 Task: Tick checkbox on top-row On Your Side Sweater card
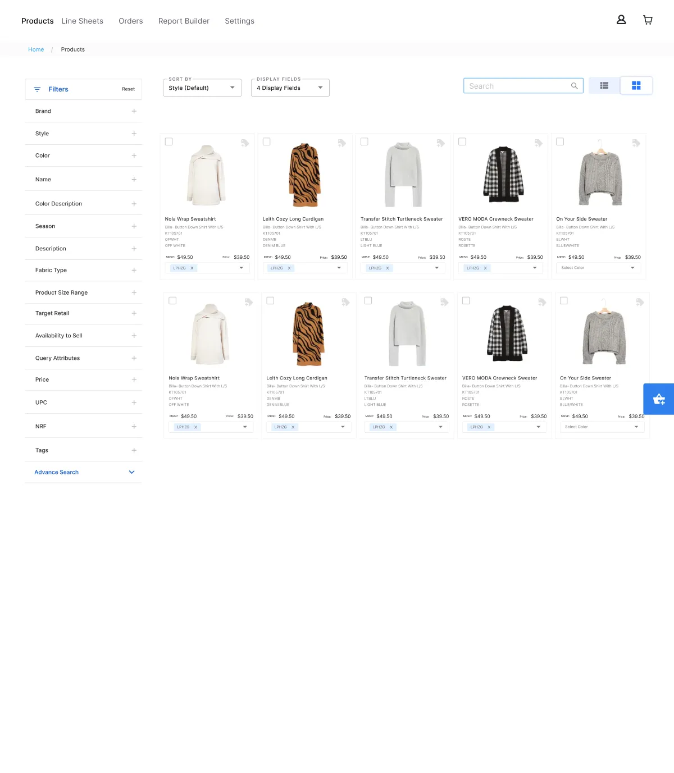pos(560,141)
